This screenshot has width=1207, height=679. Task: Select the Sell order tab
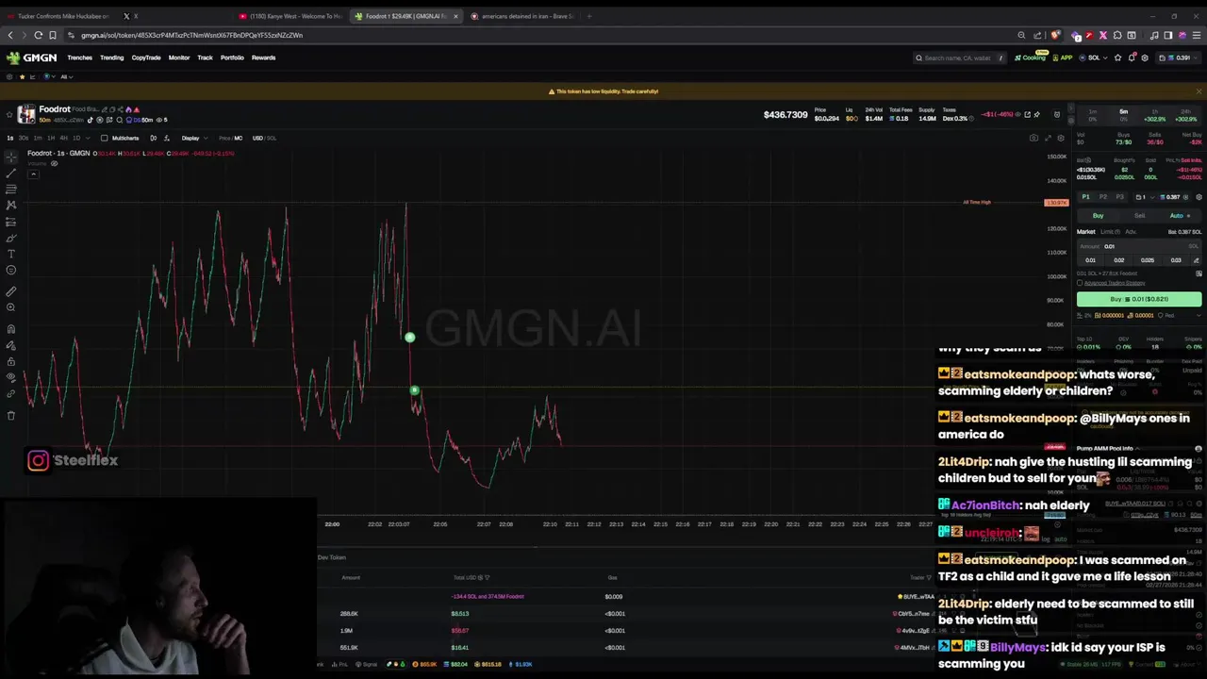1139,215
